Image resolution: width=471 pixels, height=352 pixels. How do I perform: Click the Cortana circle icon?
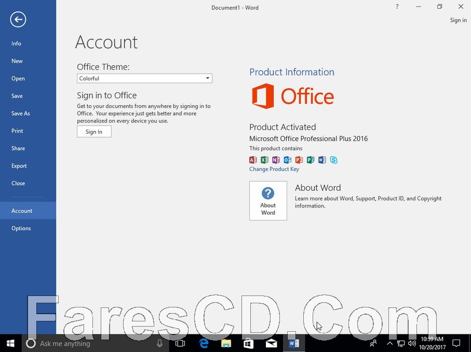(x=31, y=343)
